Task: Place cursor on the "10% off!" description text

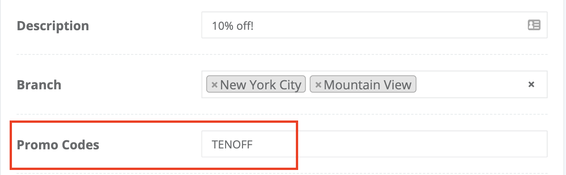Action: click(x=233, y=26)
